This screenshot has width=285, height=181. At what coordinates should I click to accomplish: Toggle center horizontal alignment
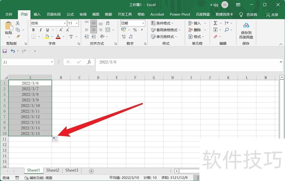tap(94, 30)
